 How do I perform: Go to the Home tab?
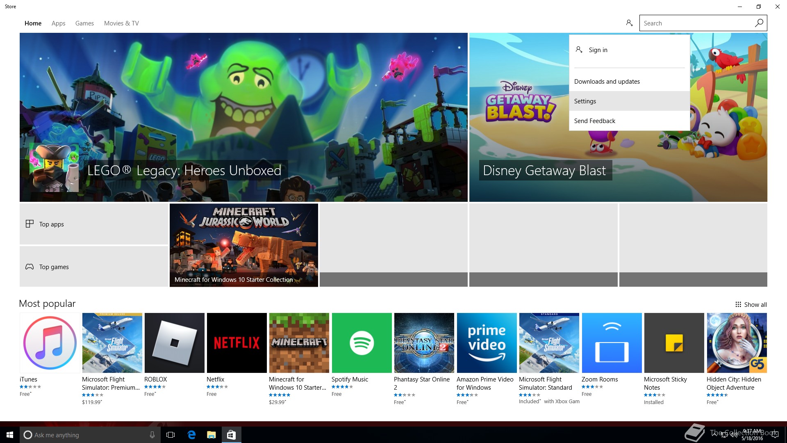coord(33,23)
